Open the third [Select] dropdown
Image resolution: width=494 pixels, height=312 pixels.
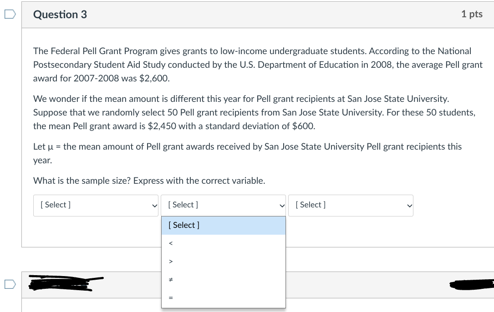coord(351,206)
